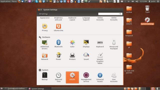
Task: Open Sound settings
Action: (86, 56)
